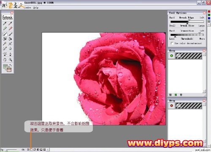Viewport: 211px width, 152px height.
Task: Select the Keep striped color swatch
Action: (x=189, y=56)
